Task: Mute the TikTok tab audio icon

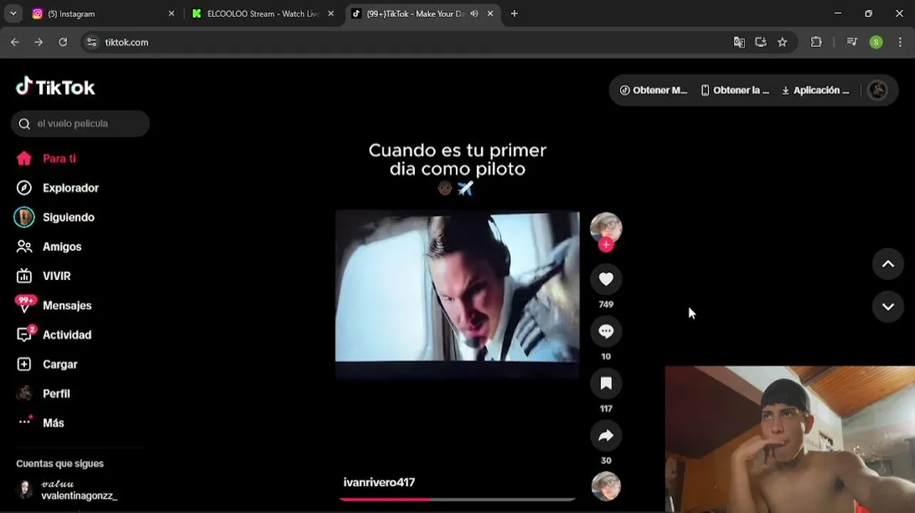Action: (x=474, y=14)
